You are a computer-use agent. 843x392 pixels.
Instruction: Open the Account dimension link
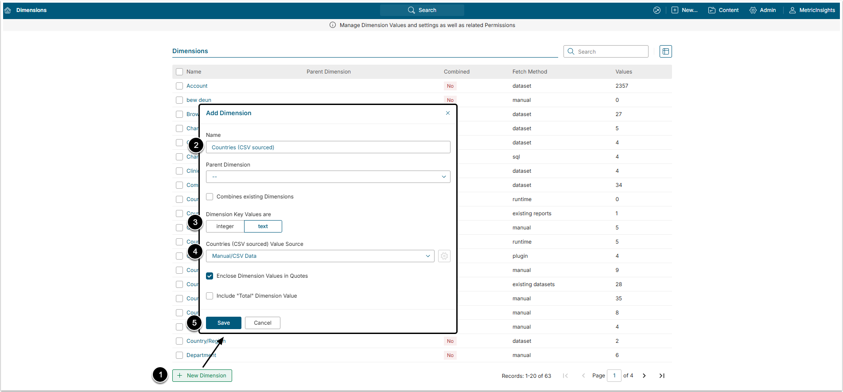click(x=197, y=86)
